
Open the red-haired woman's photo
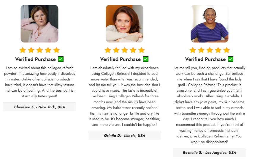(124, 24)
